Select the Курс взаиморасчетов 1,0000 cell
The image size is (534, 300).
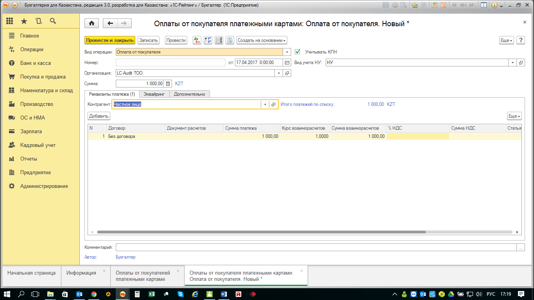point(305,136)
